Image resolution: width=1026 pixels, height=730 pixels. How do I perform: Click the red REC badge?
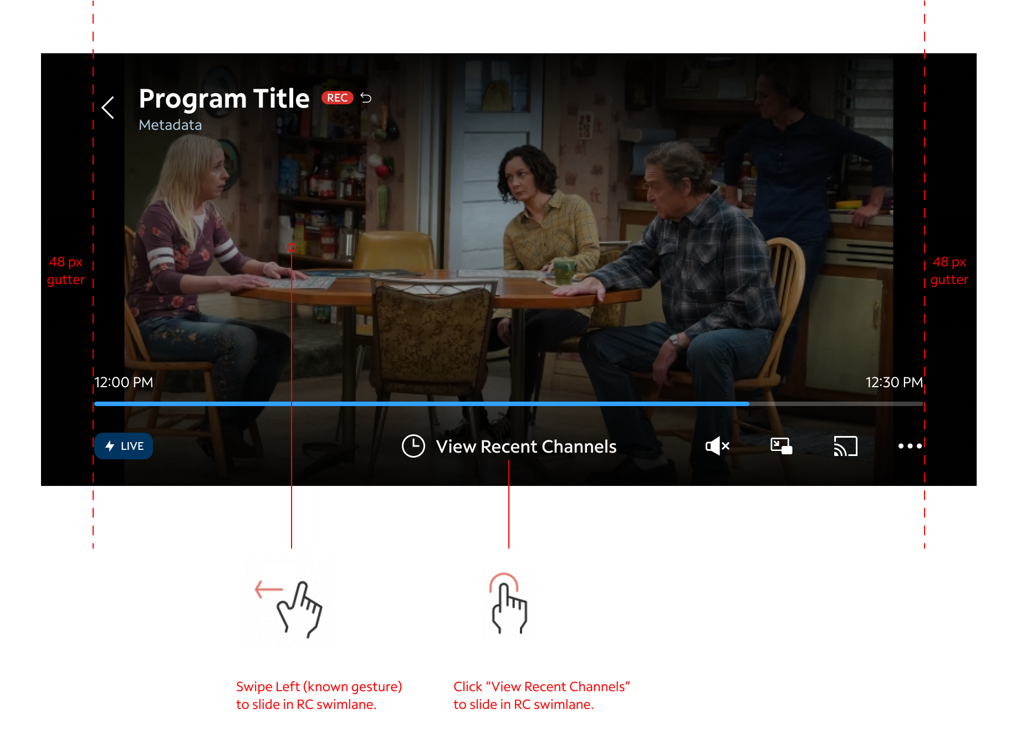tap(337, 98)
